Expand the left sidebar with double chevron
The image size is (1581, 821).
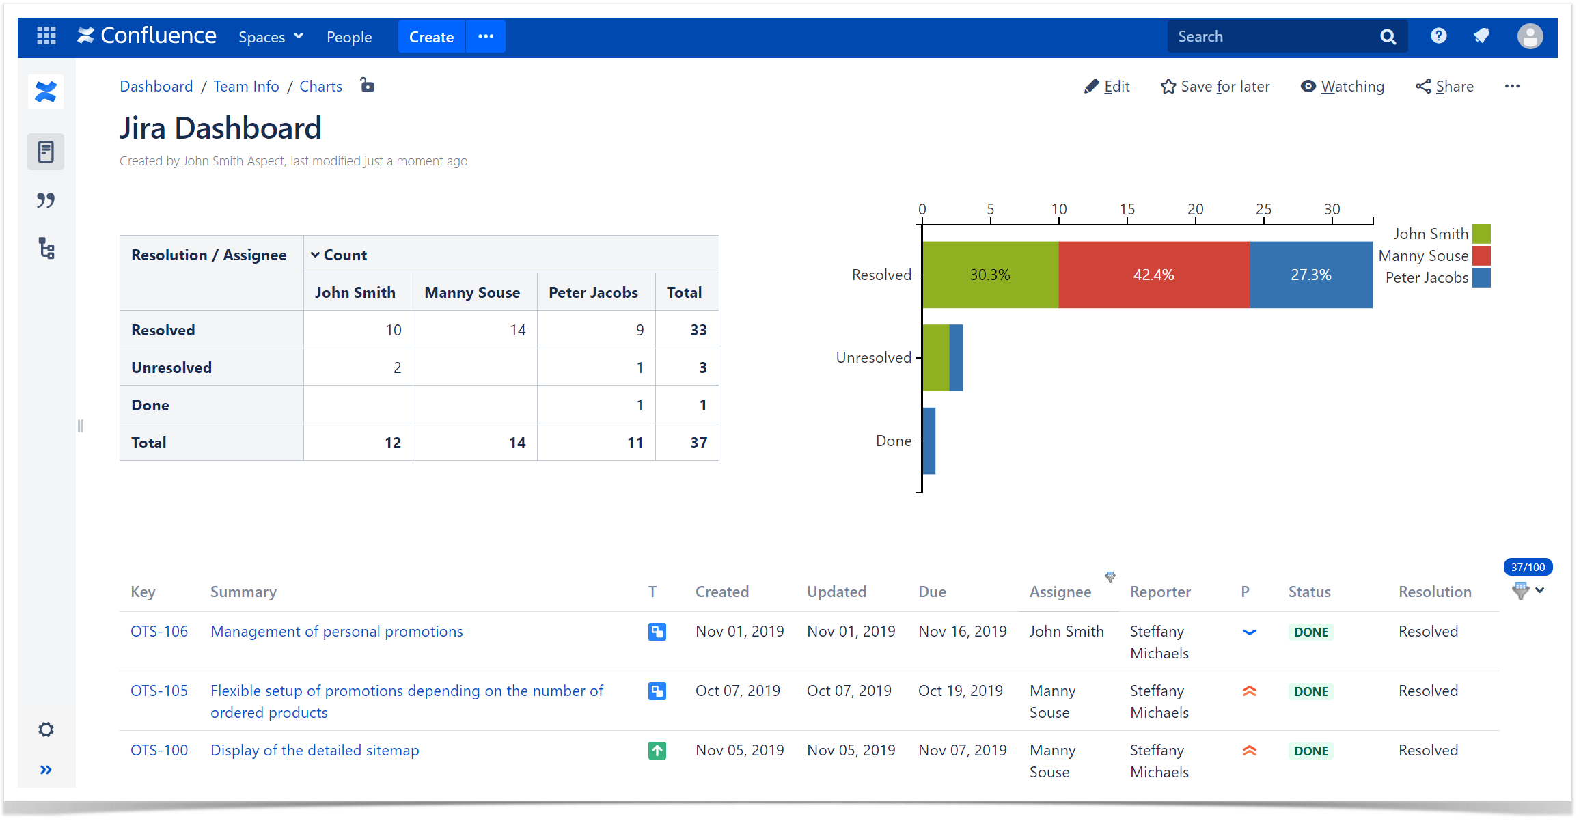[46, 770]
